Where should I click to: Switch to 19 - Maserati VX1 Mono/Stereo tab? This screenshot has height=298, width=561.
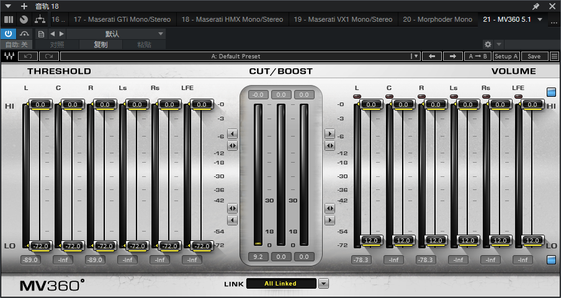(343, 19)
